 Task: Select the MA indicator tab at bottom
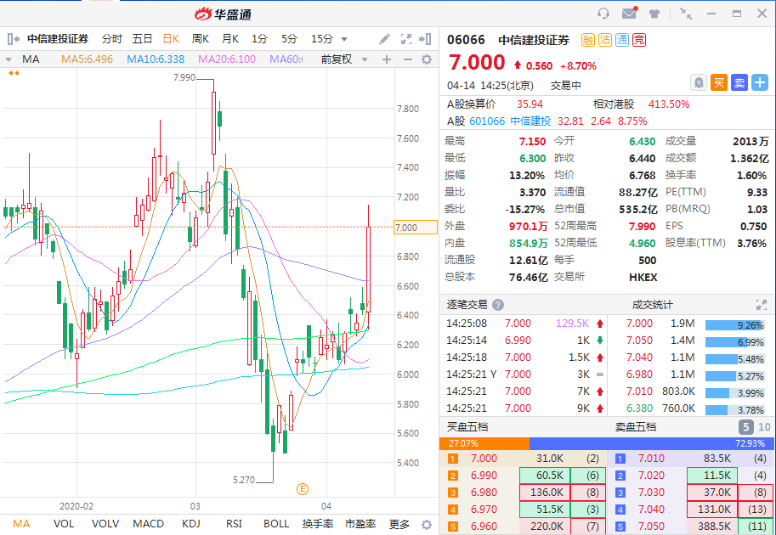(21, 524)
